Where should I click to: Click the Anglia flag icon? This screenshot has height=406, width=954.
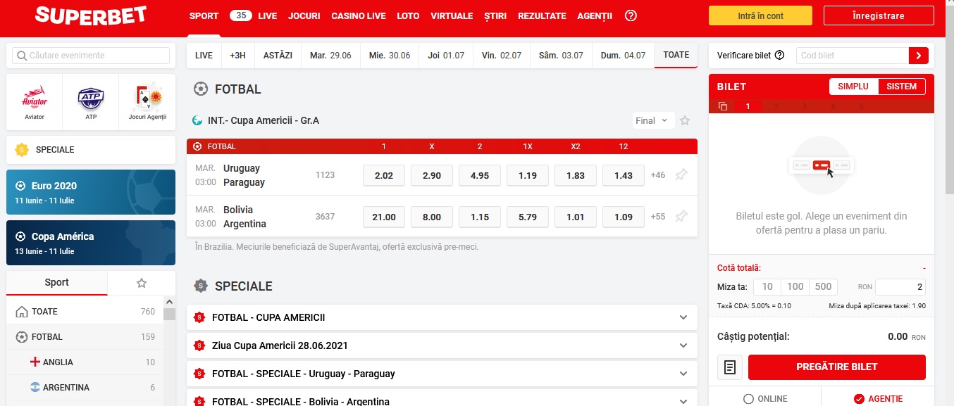[x=35, y=362]
